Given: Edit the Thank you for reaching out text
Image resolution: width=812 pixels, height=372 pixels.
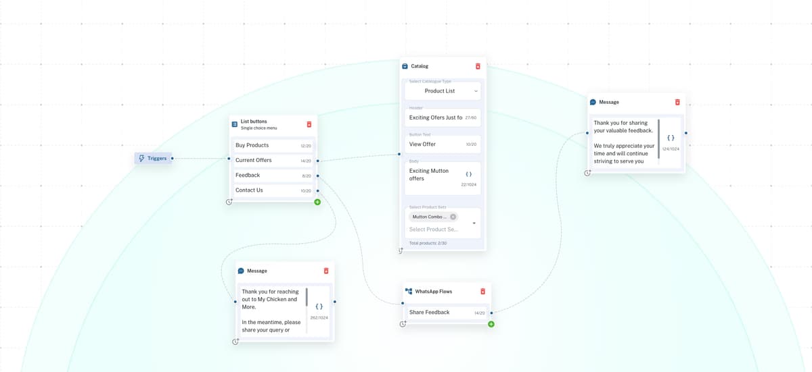Looking at the screenshot, I should click(273, 311).
